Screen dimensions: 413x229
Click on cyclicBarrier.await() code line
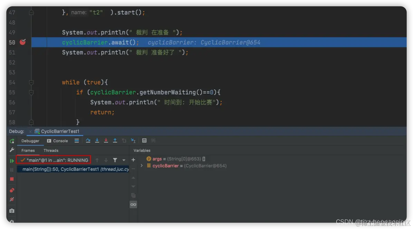[100, 43]
